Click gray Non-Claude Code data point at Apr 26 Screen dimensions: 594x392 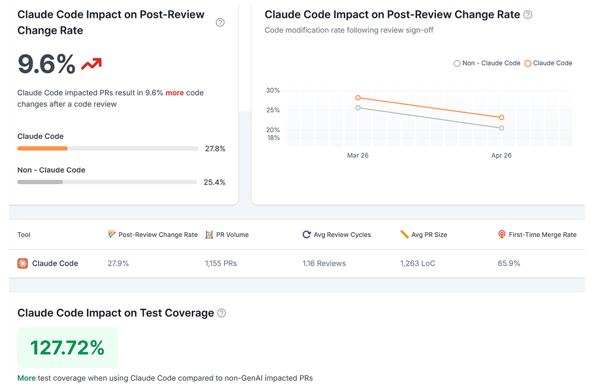pos(501,128)
